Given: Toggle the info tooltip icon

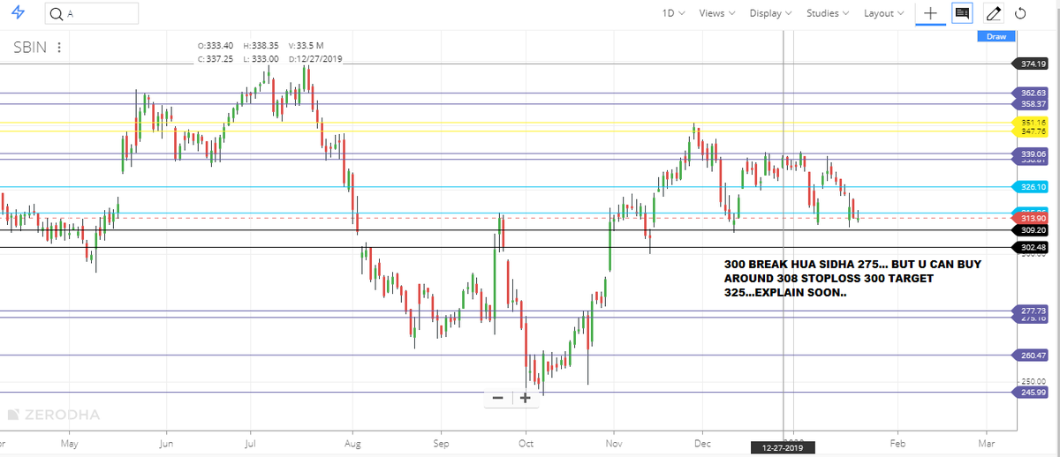Looking at the screenshot, I should tap(962, 13).
